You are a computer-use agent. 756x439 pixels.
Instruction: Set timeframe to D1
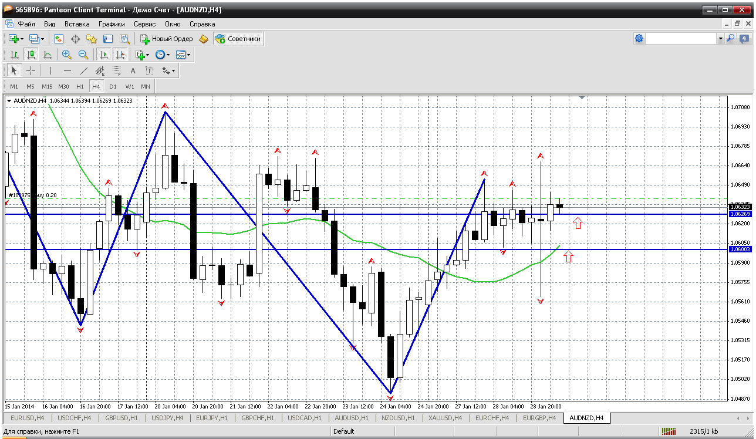click(x=113, y=86)
